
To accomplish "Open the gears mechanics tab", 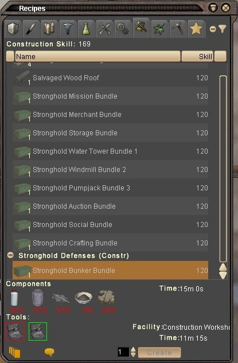I will pyautogui.click(x=123, y=29).
